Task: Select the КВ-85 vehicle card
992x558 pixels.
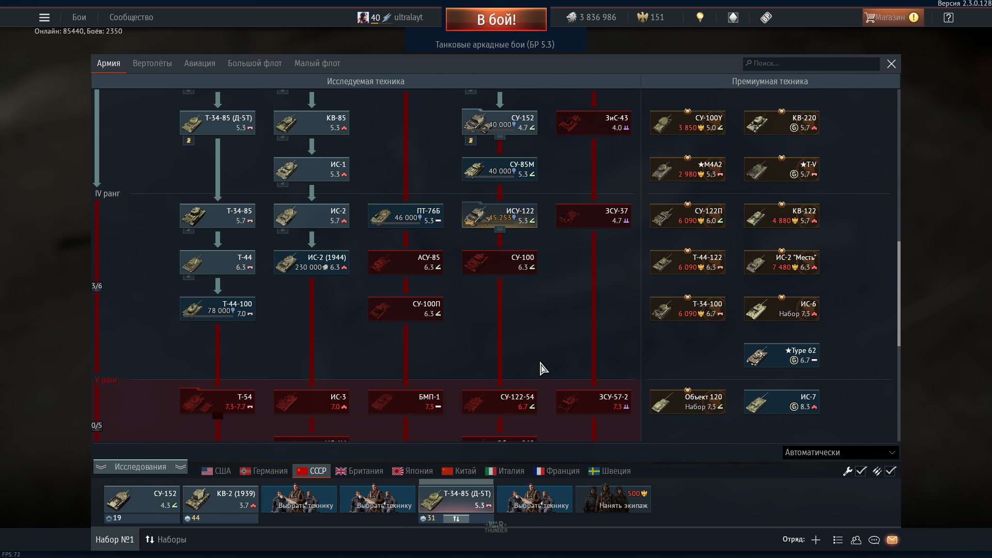Action: tap(312, 122)
